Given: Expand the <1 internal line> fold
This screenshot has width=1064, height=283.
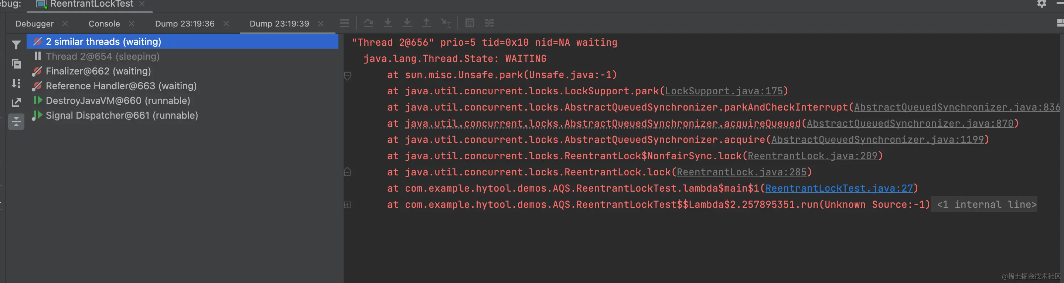Looking at the screenshot, I should pyautogui.click(x=986, y=205).
